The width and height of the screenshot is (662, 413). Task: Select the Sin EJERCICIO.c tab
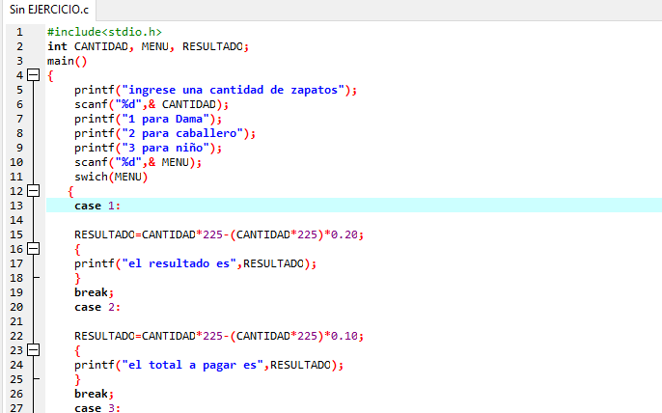[49, 10]
